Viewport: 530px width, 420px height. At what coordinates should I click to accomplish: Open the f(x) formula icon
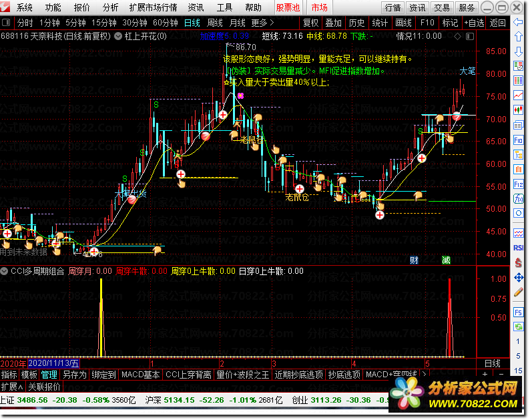(518, 198)
